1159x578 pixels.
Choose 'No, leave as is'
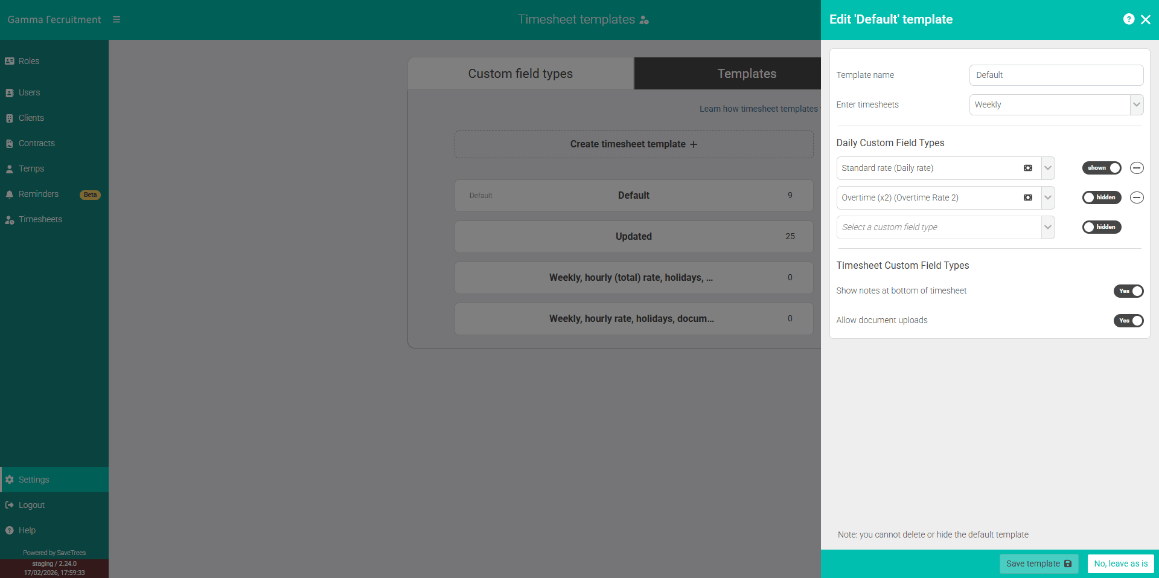click(1120, 564)
